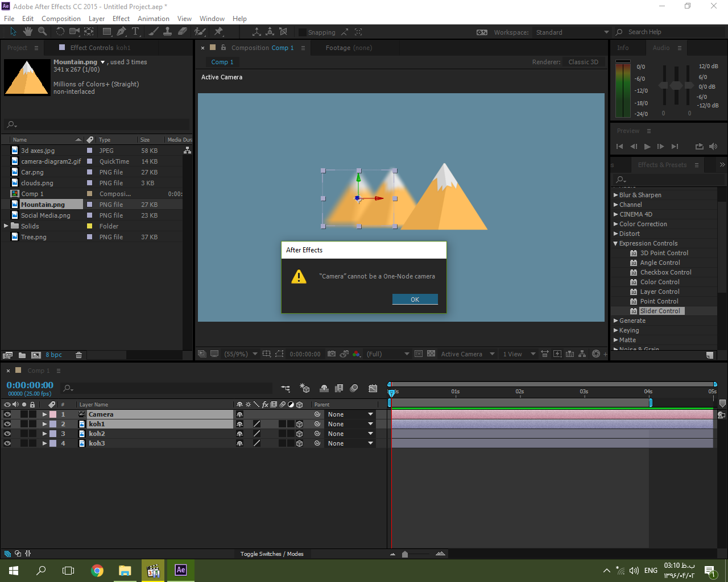Open the Composition menu
This screenshot has width=728, height=582.
[x=61, y=19]
